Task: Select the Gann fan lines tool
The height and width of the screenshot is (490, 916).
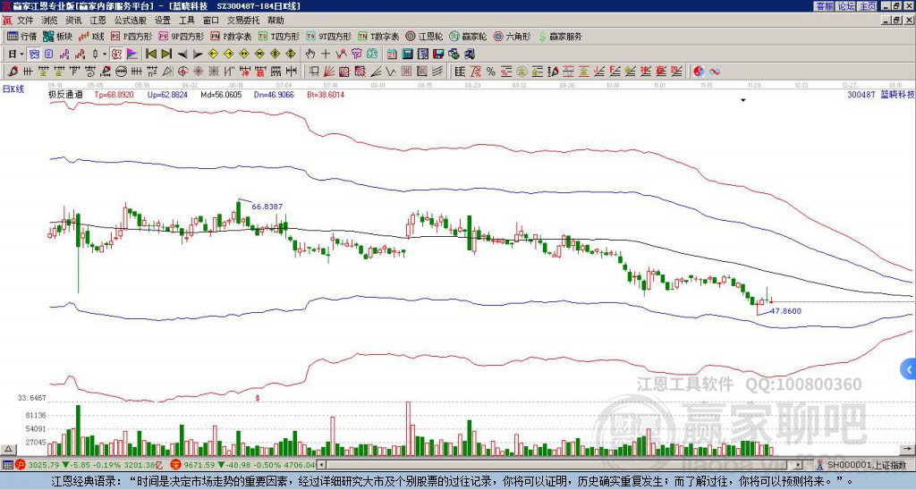Action: click(329, 72)
